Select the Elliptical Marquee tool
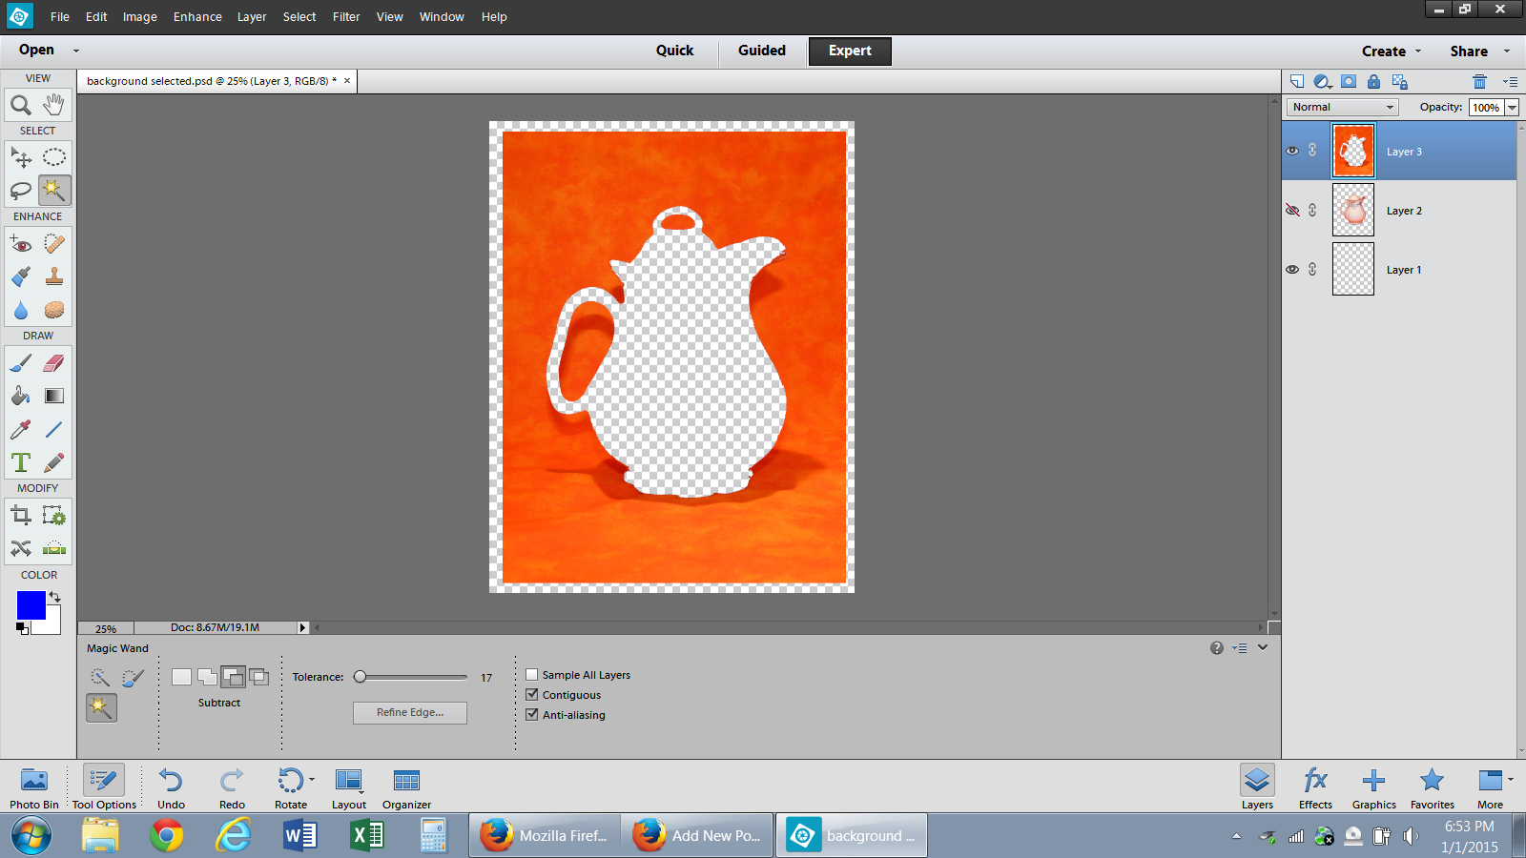 54,157
